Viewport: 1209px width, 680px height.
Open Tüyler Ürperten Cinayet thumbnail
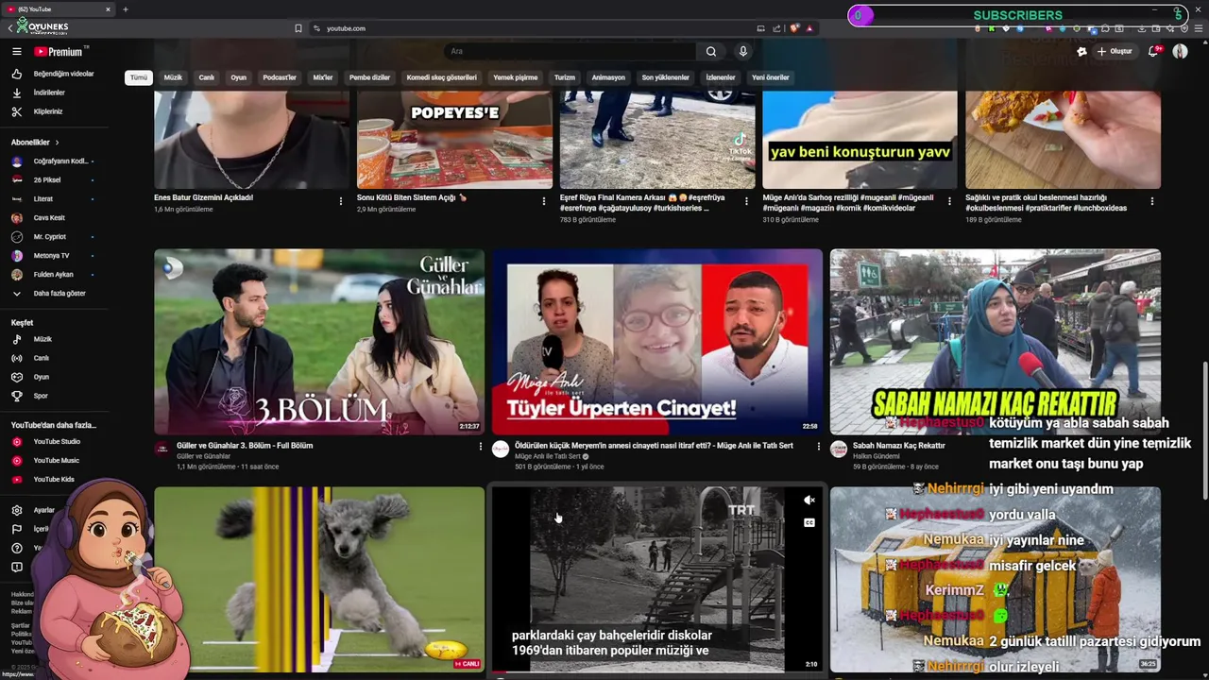(x=657, y=341)
